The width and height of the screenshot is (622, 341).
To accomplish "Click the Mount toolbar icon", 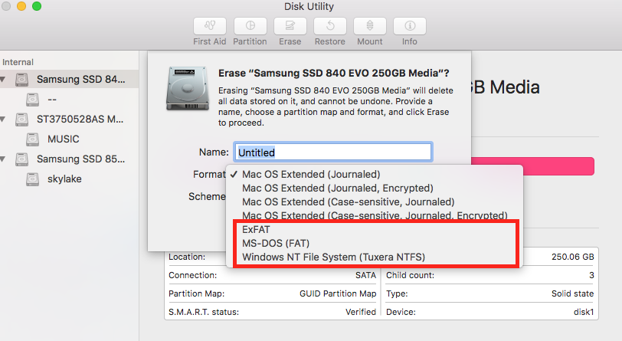I will coord(370,26).
